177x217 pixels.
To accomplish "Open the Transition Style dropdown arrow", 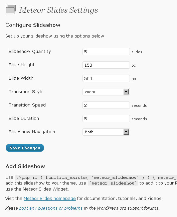I will coord(126,92).
